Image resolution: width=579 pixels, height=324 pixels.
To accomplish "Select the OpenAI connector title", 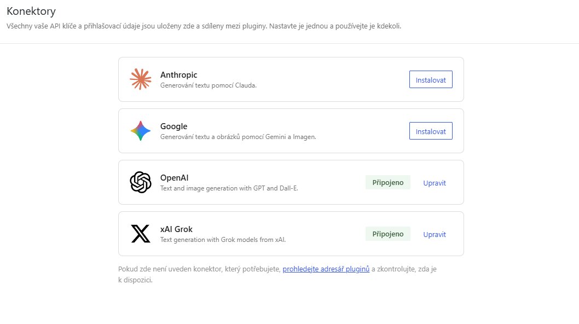I will click(x=174, y=178).
